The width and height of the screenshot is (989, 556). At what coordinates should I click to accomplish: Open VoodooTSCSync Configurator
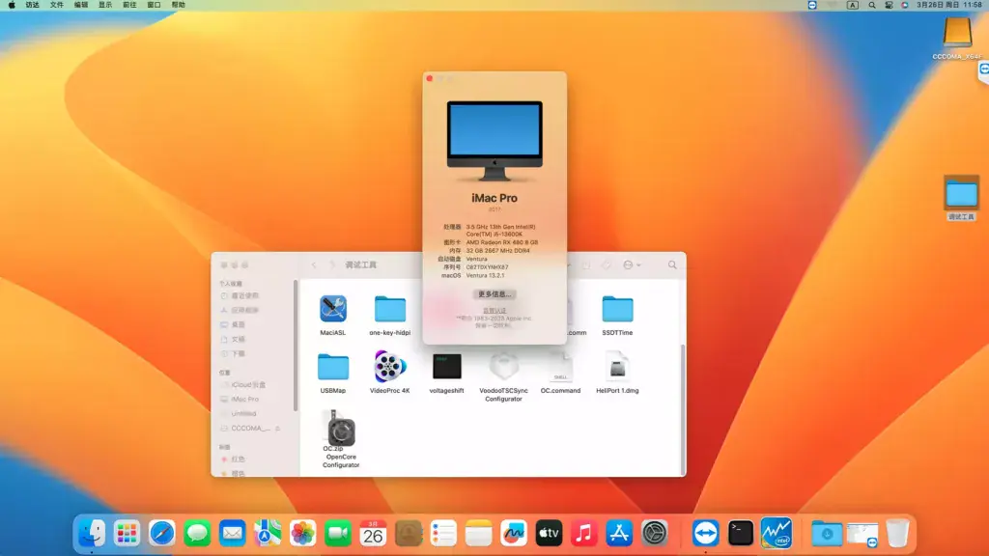[503, 366]
